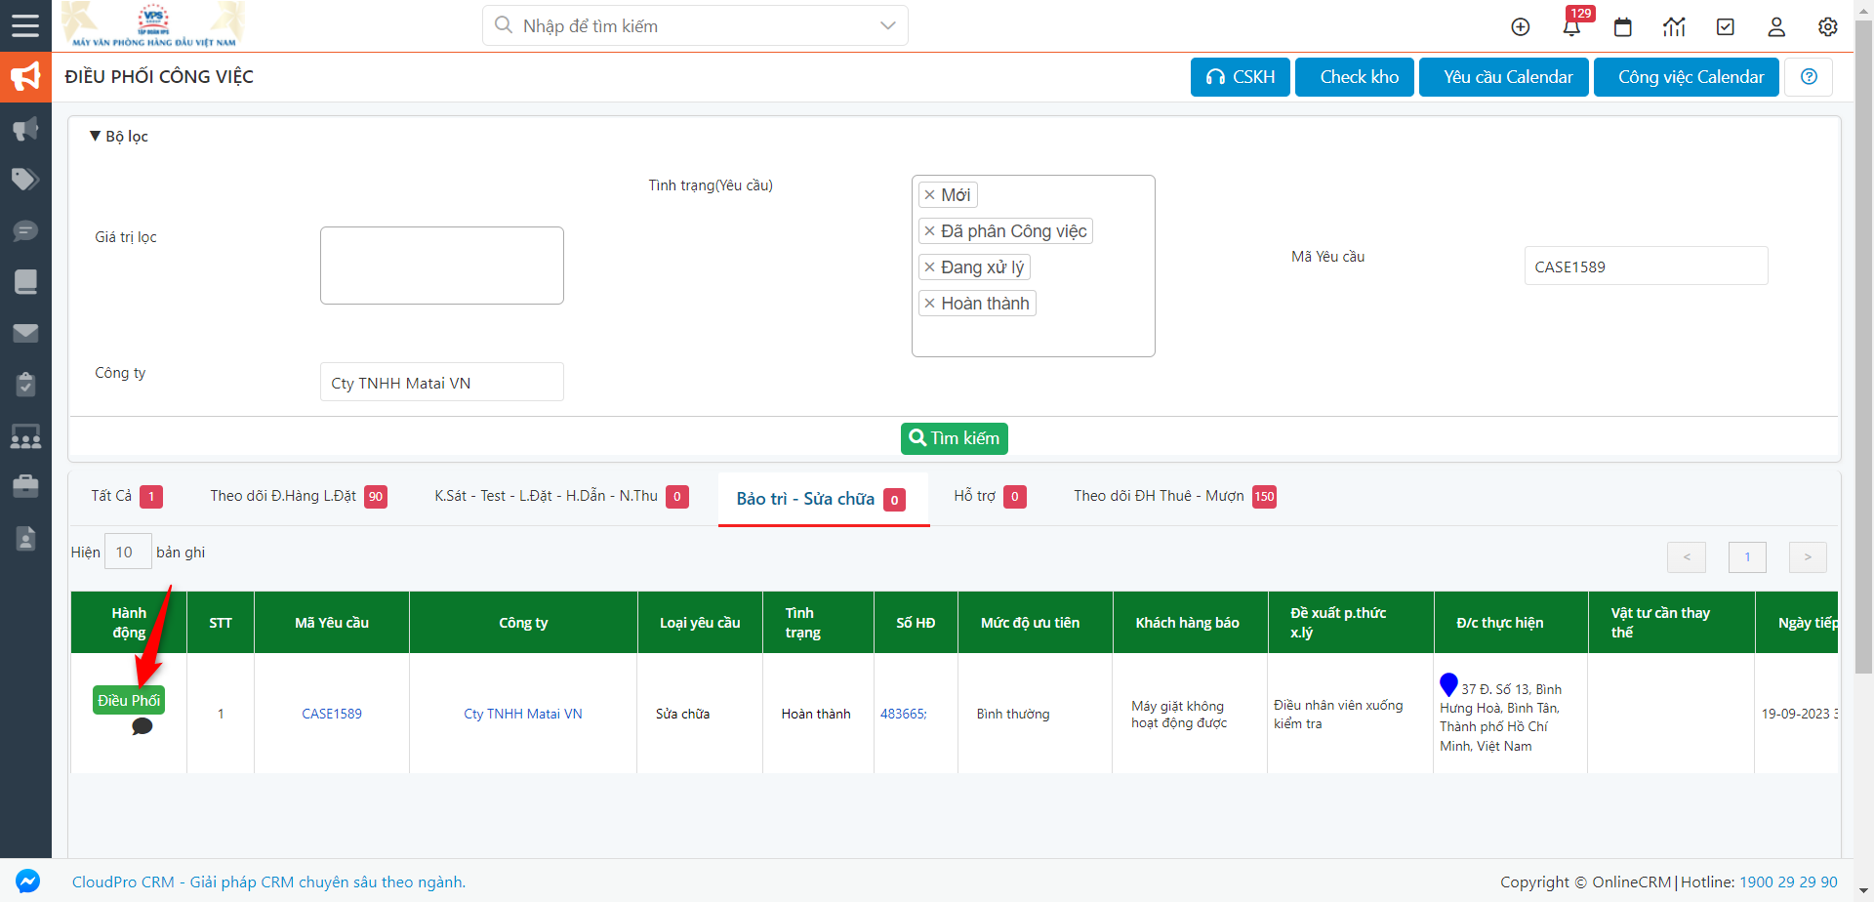Open the reports chart icon
Screen dimensions: 1874x902
point(1674,27)
